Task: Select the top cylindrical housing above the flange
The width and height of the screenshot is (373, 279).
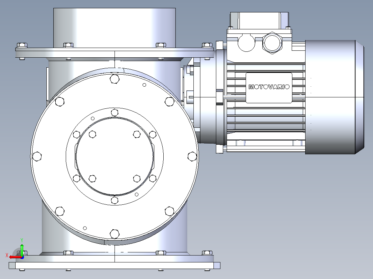Action: pyautogui.click(x=115, y=28)
